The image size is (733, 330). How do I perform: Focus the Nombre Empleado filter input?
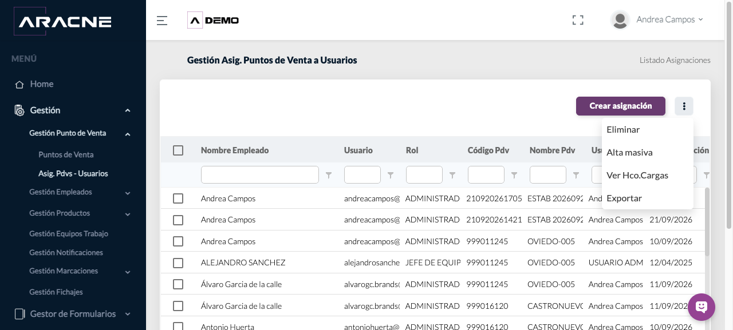pos(260,175)
